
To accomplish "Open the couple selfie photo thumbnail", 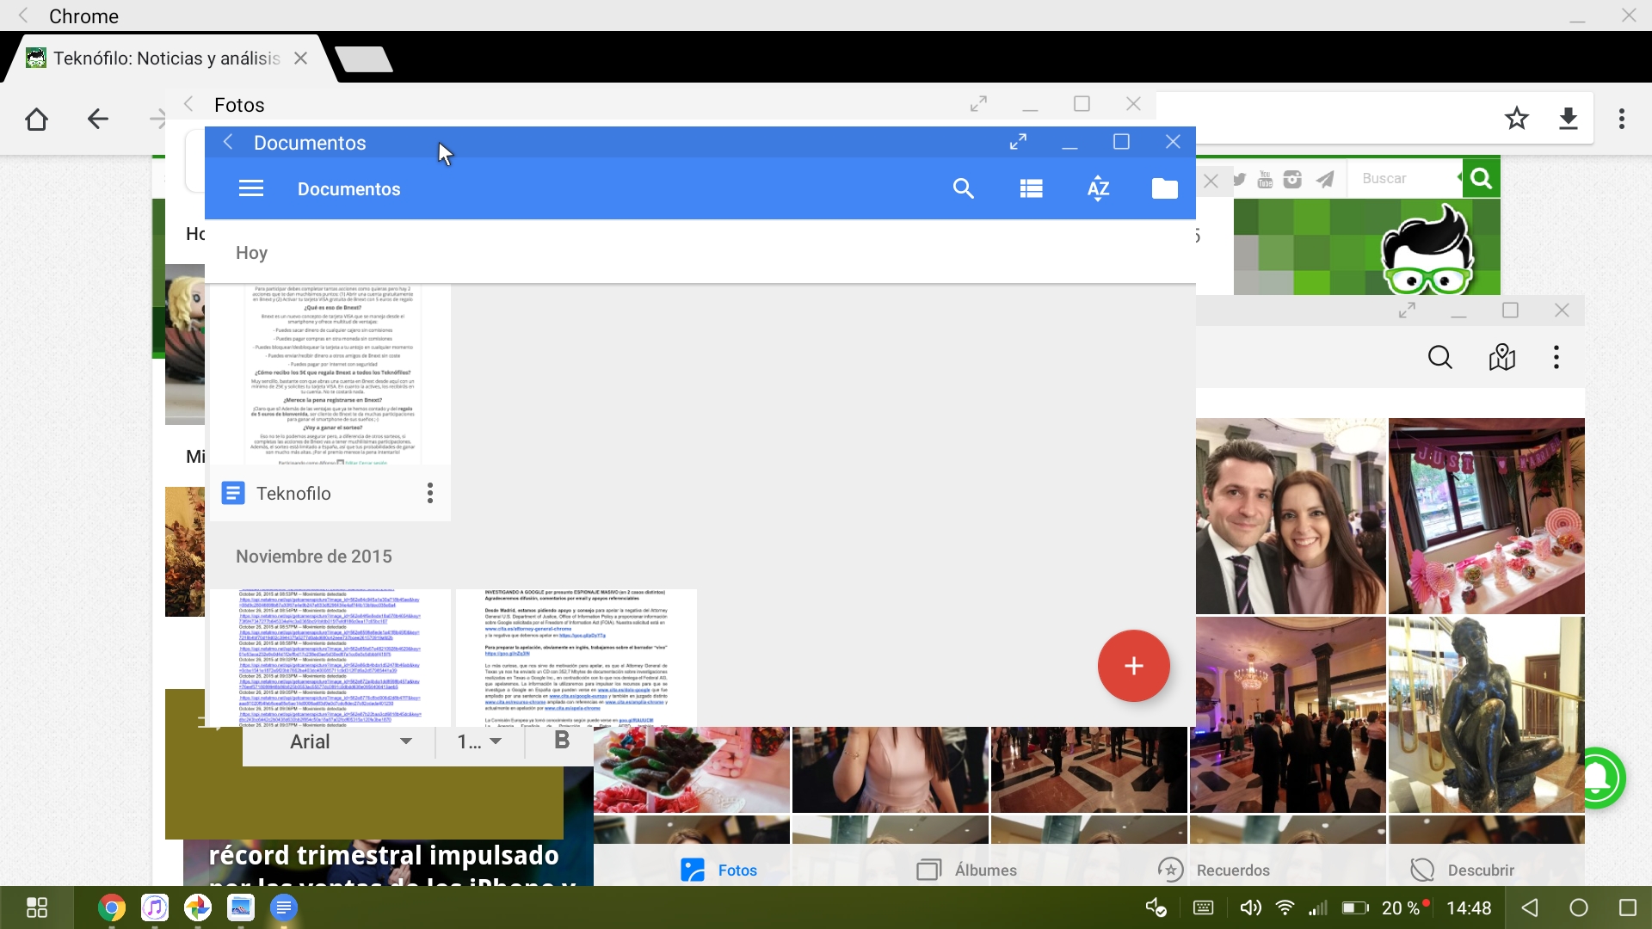I will 1290,516.
